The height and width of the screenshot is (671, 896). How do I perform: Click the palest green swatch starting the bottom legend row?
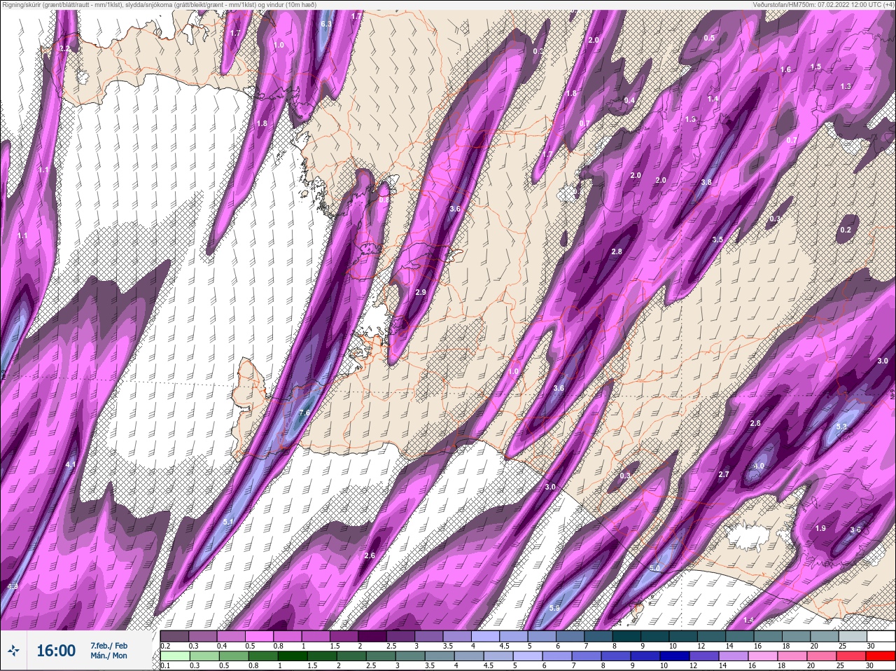174,656
